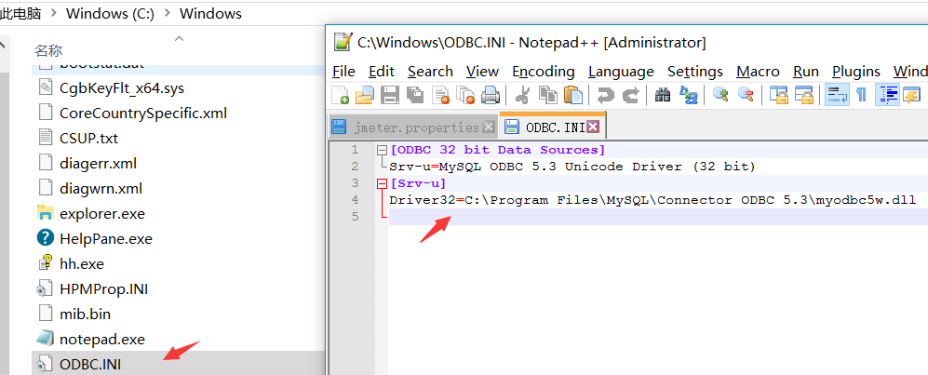Save the current file via toolbar
Screen dimensions: 928x375
(390, 94)
